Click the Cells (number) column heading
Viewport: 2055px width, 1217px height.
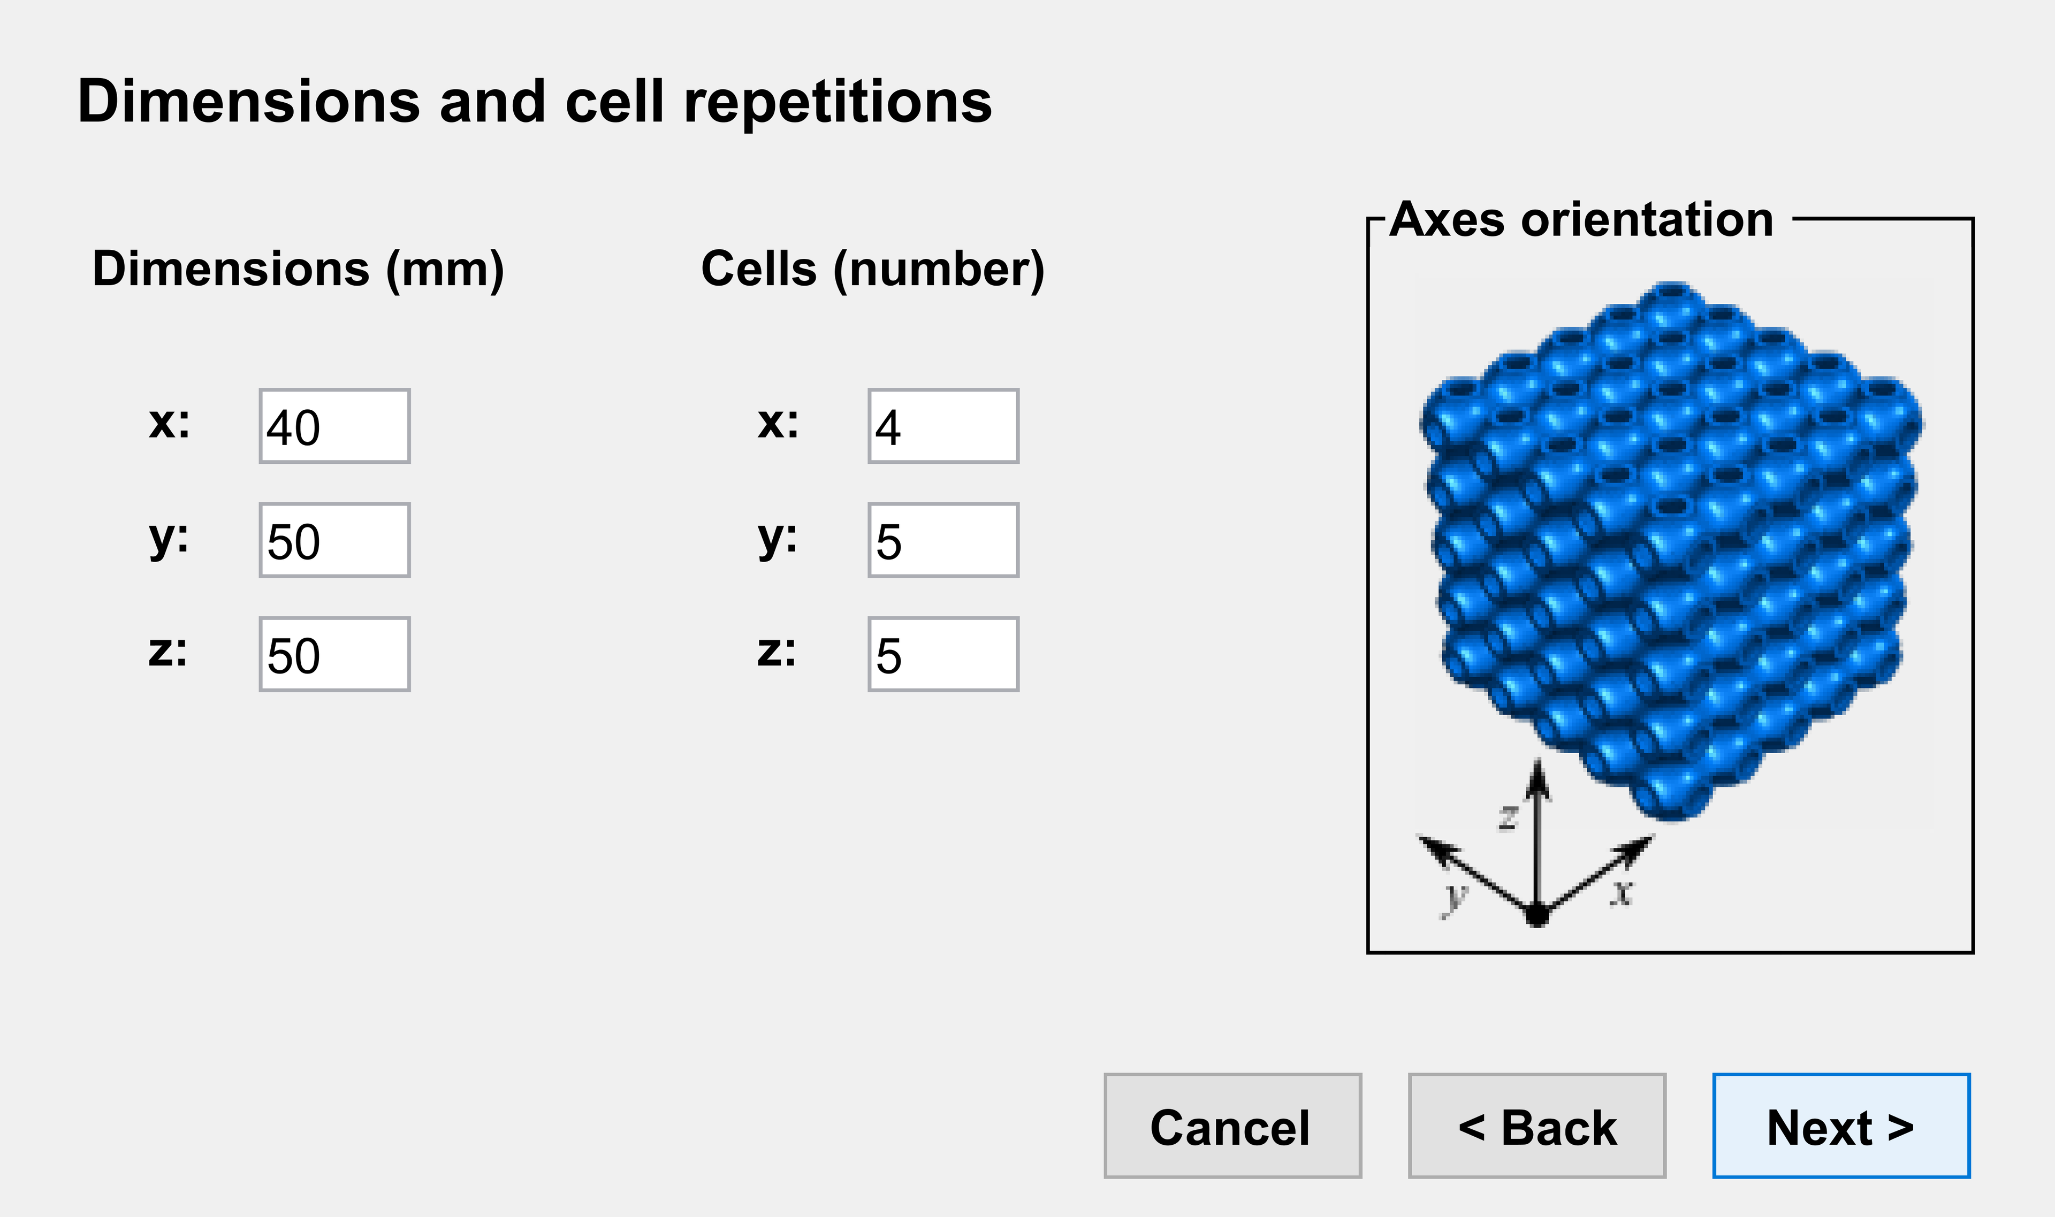point(873,269)
